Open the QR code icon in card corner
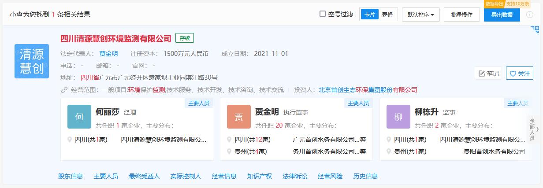Screen dimensions: 543x188 tap(535, 29)
